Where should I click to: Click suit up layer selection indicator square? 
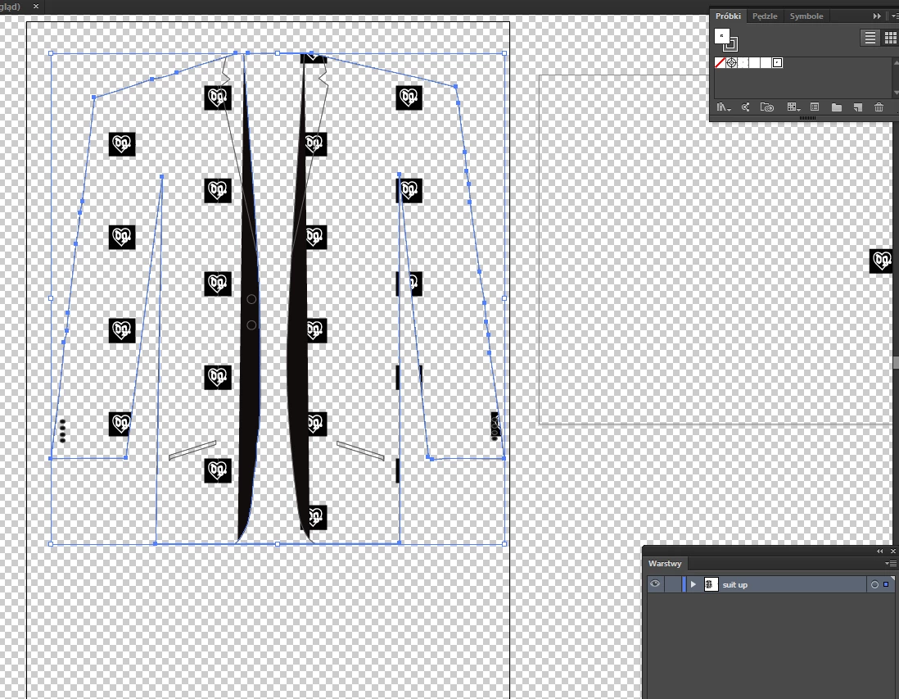coord(886,585)
